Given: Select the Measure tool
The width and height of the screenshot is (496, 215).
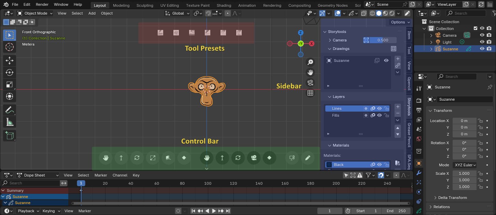Looking at the screenshot, I should click(10, 122).
